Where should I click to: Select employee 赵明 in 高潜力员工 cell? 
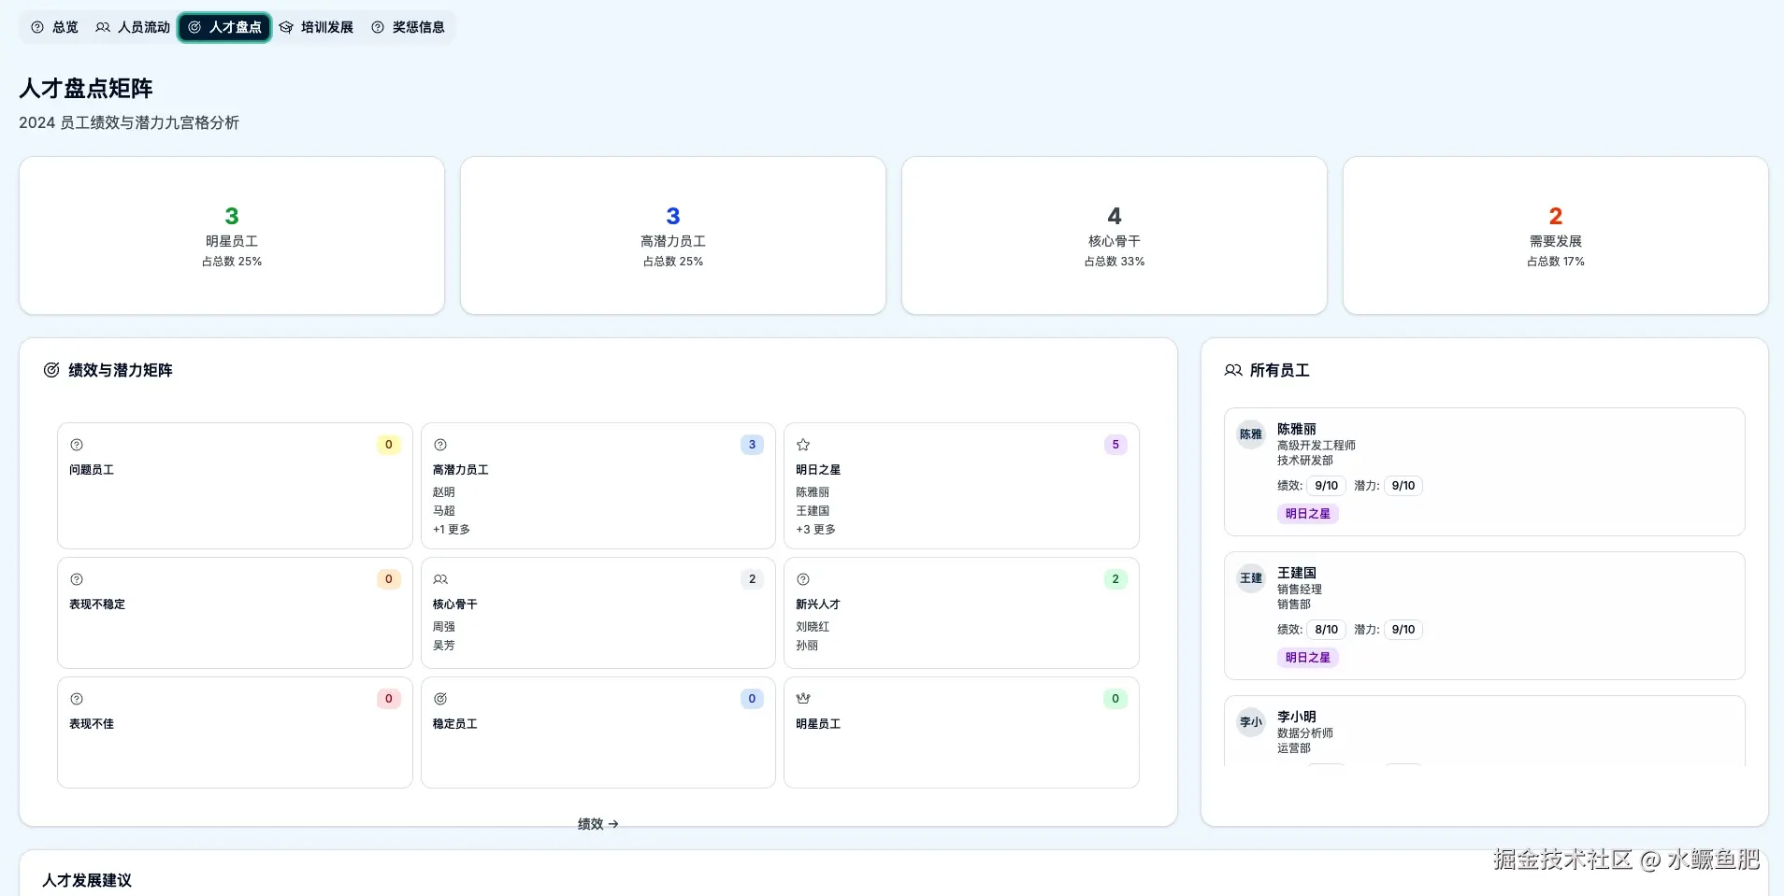444,491
